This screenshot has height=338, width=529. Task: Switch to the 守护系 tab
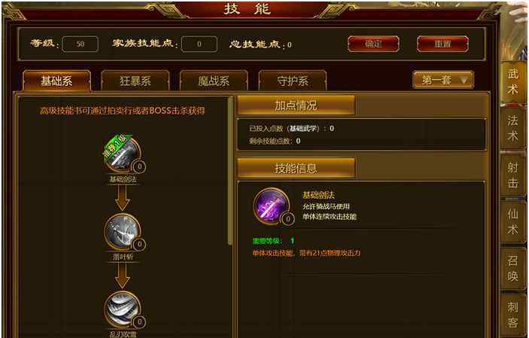(293, 81)
